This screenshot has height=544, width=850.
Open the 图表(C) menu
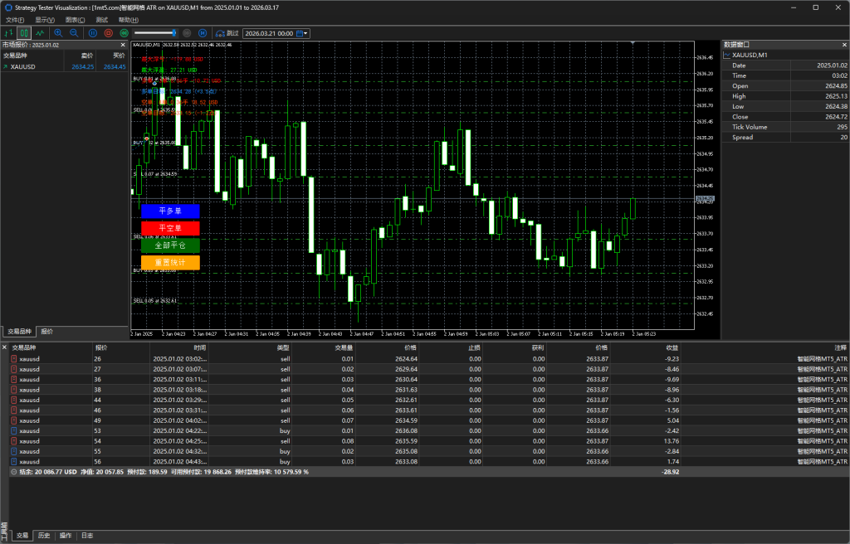click(x=75, y=19)
